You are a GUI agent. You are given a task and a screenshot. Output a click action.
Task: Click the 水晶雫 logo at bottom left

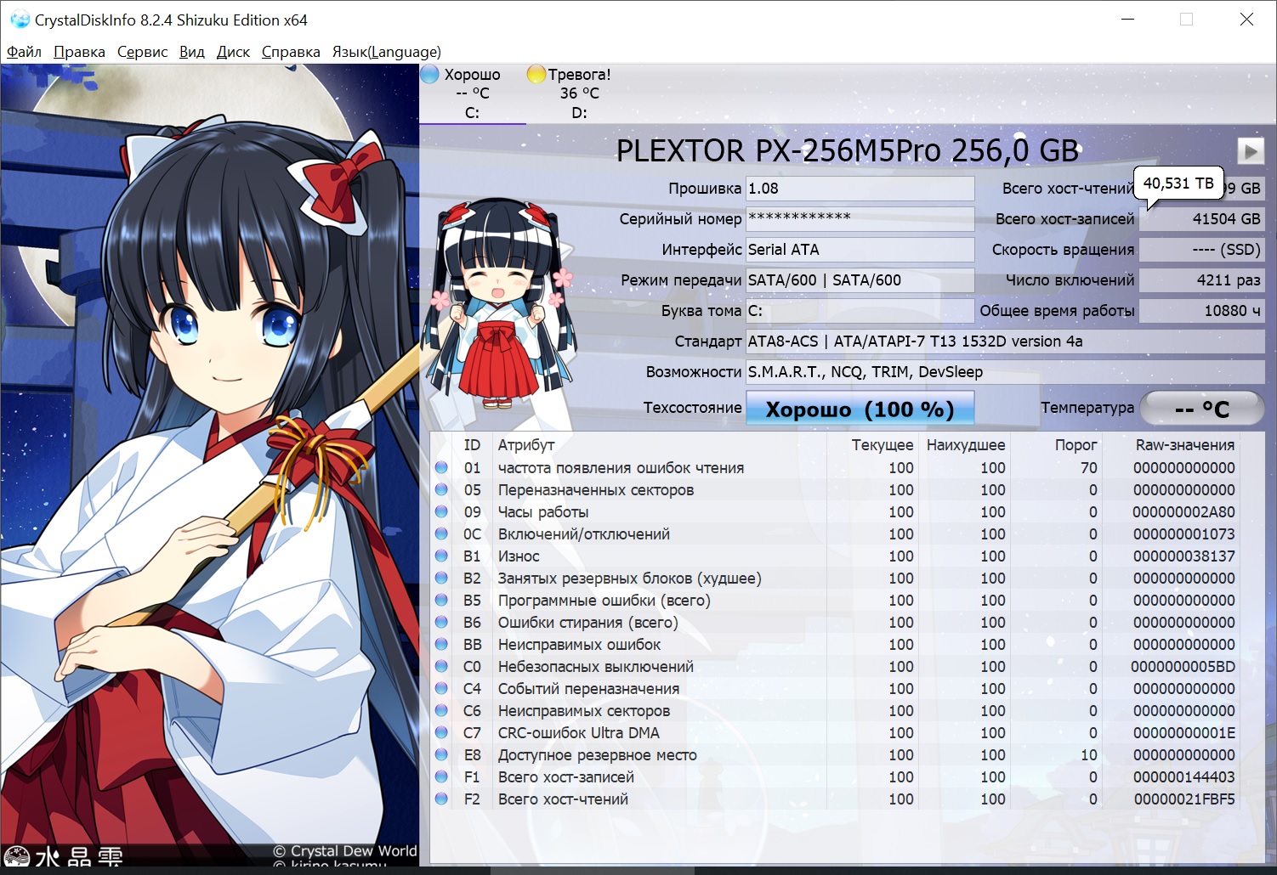pos(65,856)
